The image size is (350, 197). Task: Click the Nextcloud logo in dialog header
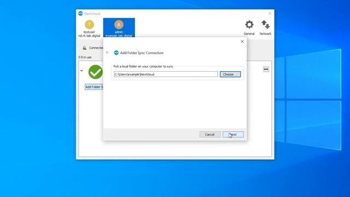pos(116,53)
